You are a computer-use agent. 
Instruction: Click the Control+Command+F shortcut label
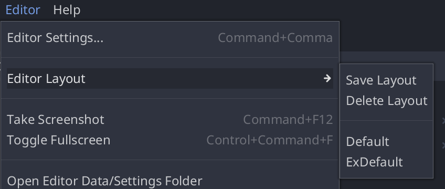[270, 140]
